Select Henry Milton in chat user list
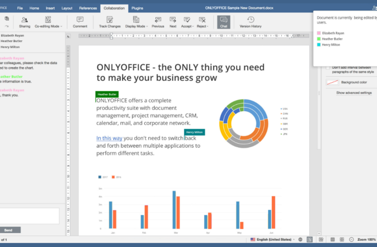Image resolution: width=377 pixels, height=247 pixels. click(10, 47)
